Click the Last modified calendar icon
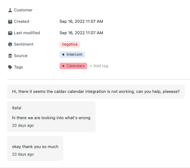The height and width of the screenshot is (168, 190). (10, 33)
